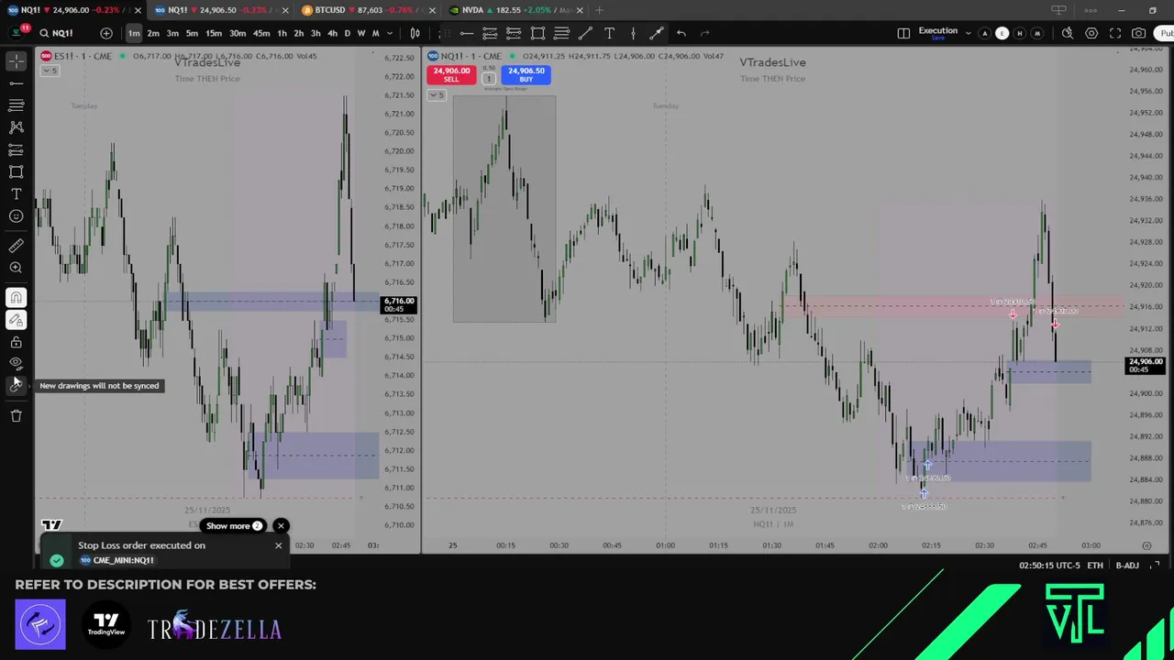1174x660 pixels.
Task: Click the horizontal line favorite tool in top toolbar
Action: [467, 33]
